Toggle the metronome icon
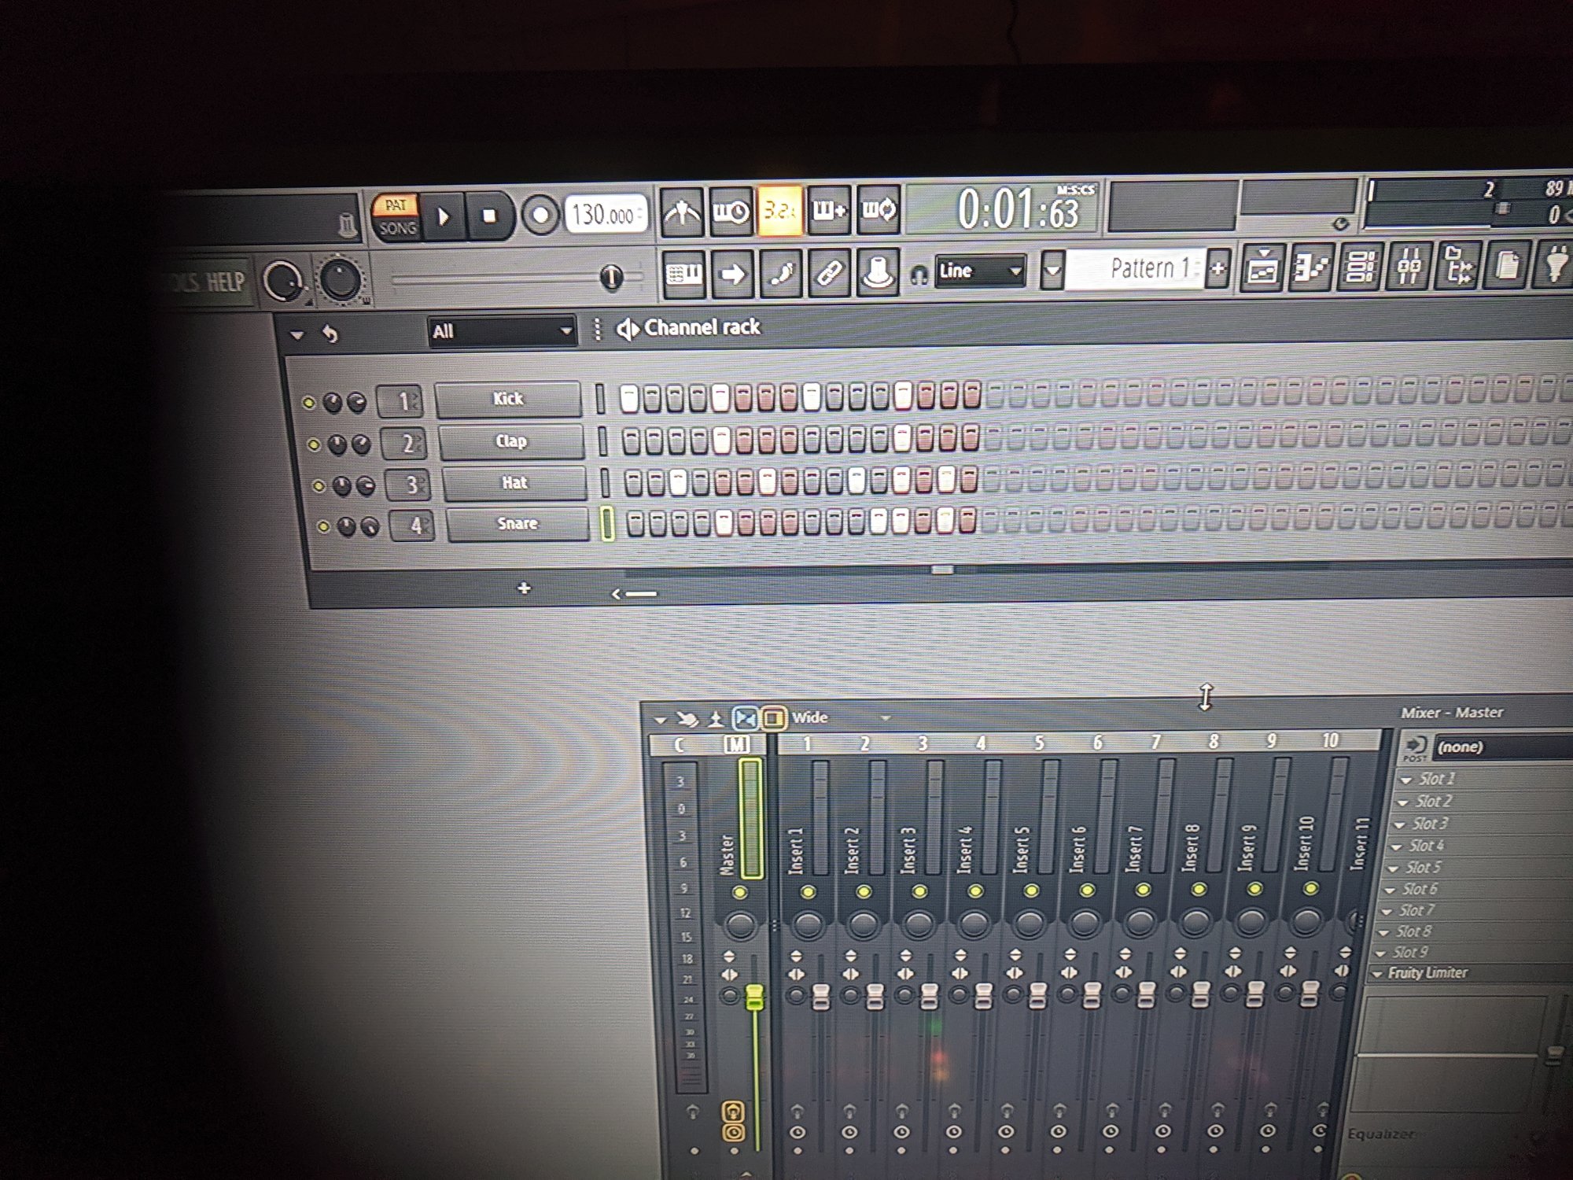1573x1180 pixels. point(681,211)
